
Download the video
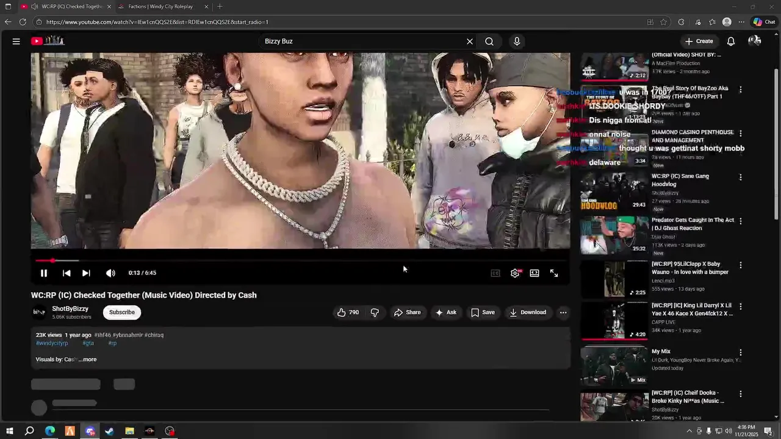point(528,312)
